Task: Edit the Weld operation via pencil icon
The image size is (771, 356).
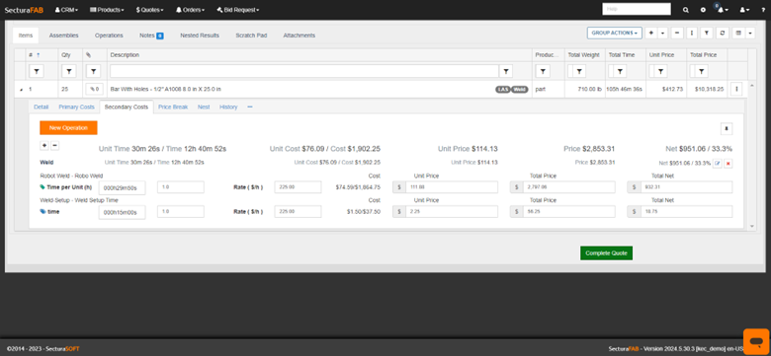Action: point(718,164)
